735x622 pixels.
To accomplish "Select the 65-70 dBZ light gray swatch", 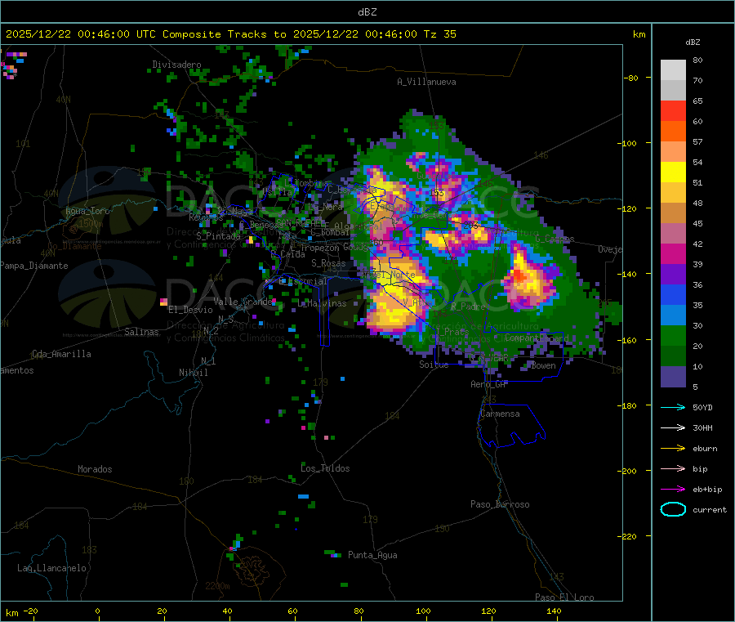I will [673, 91].
